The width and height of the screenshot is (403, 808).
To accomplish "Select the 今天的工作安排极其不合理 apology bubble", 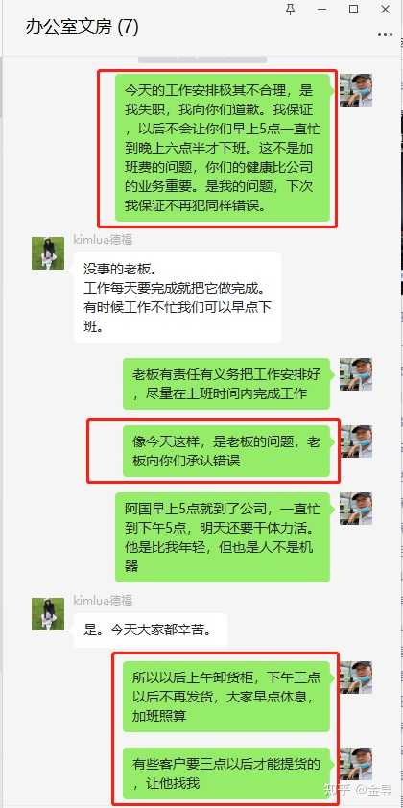I will 222,148.
